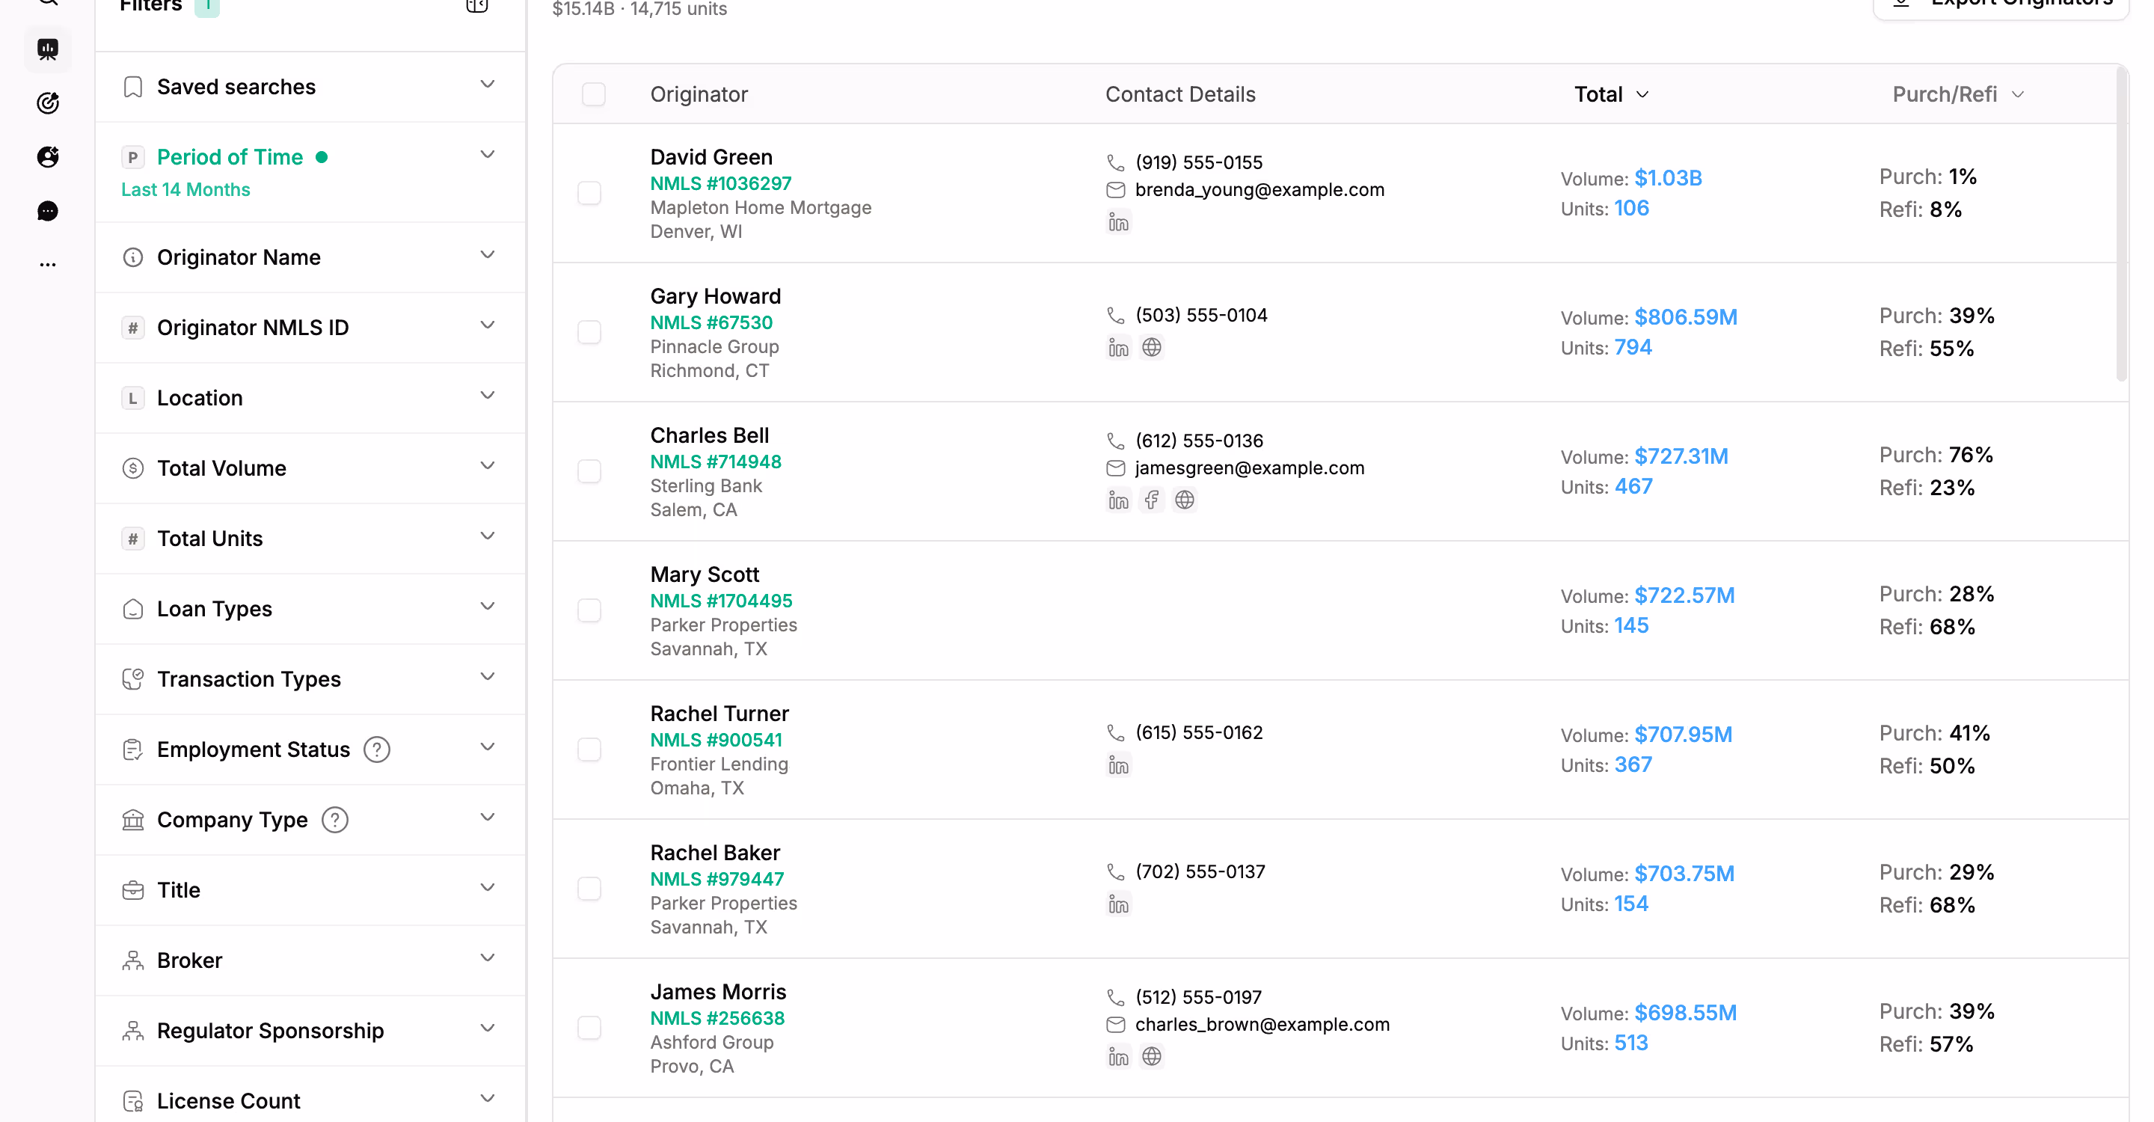This screenshot has height=1122, width=2154.
Task: Click 'Ashford Group' company text
Action: [x=711, y=1043]
